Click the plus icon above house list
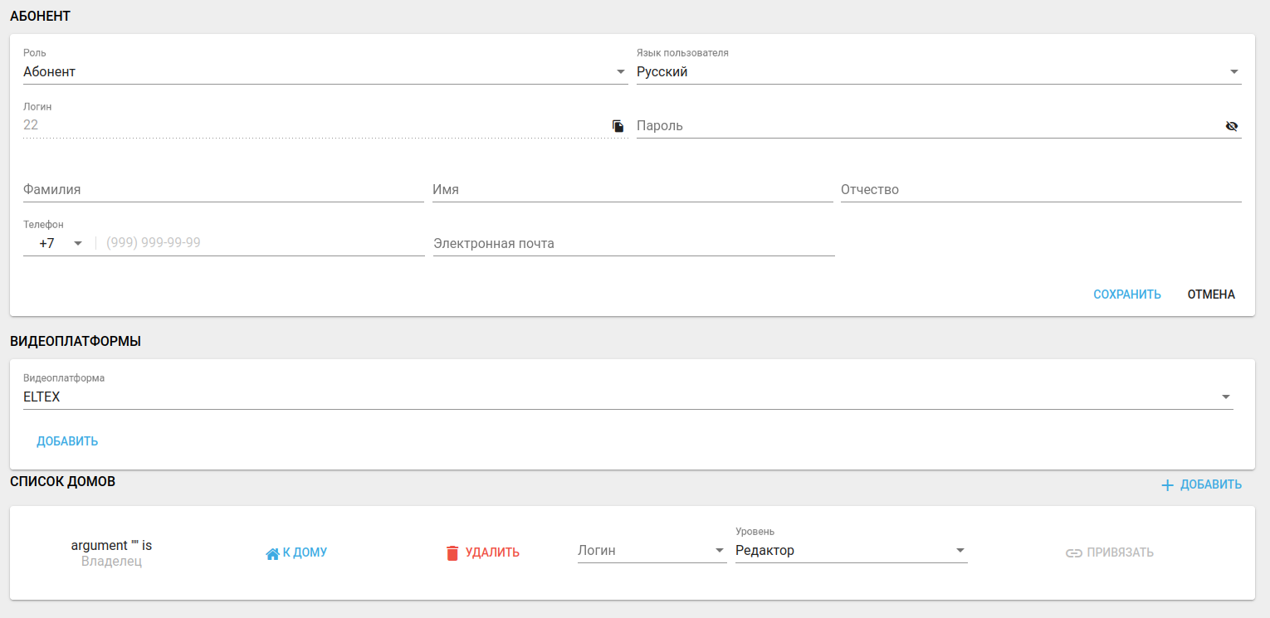1270x618 pixels. [x=1167, y=485]
